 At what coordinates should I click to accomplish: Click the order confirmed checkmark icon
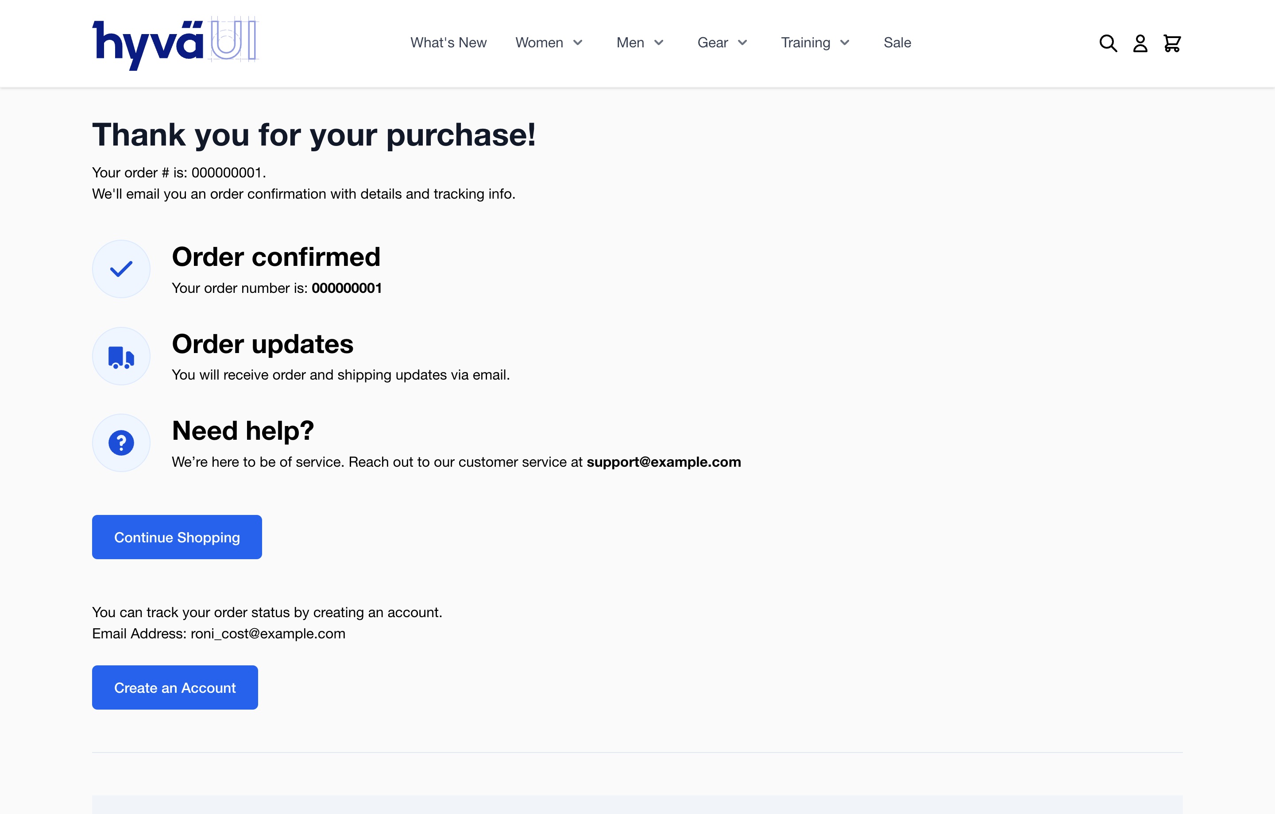121,269
